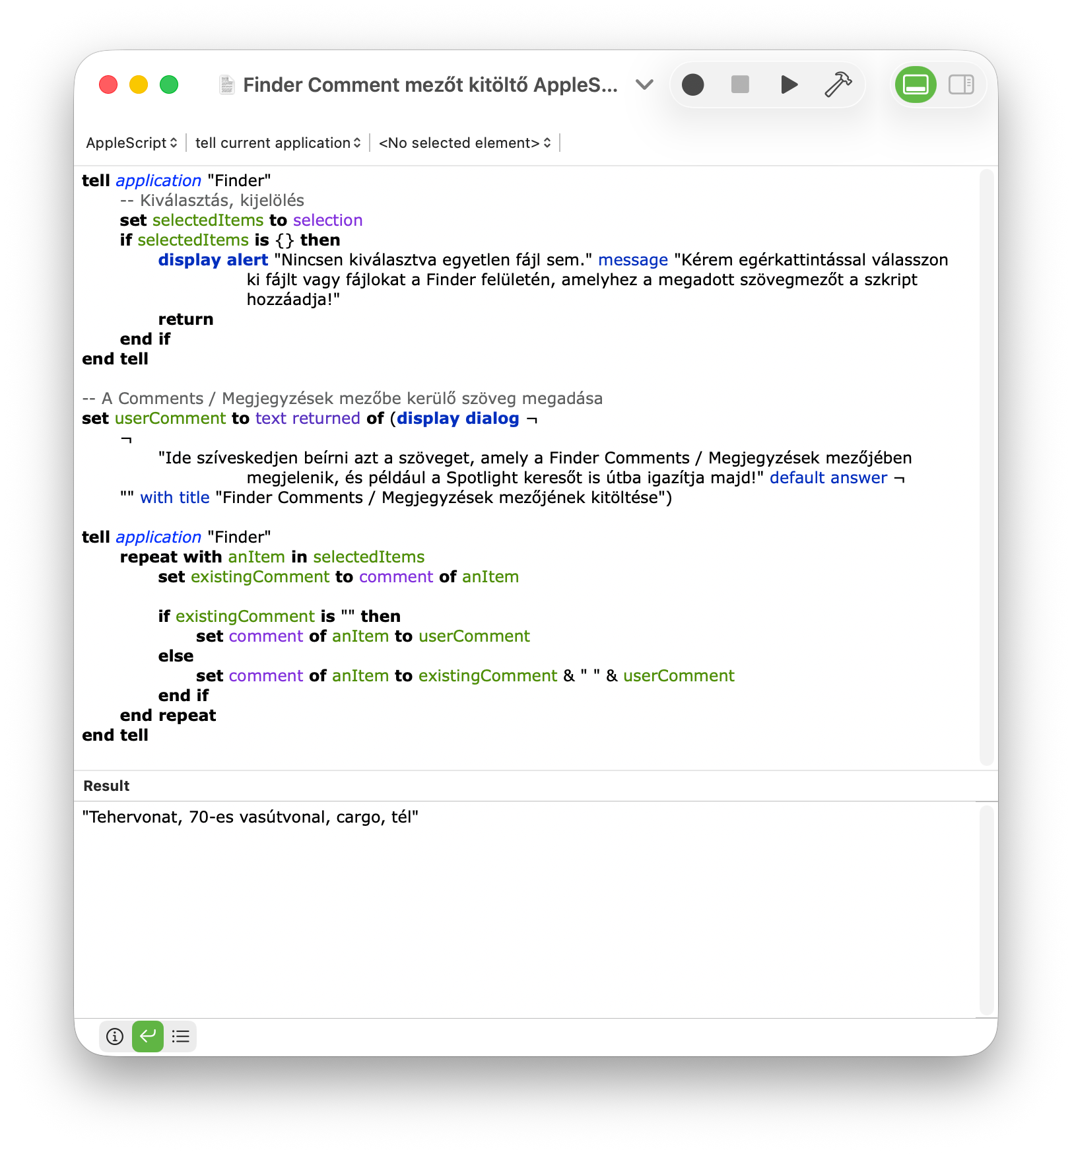
Task: Open the 'tell current application' target popup
Action: (278, 143)
